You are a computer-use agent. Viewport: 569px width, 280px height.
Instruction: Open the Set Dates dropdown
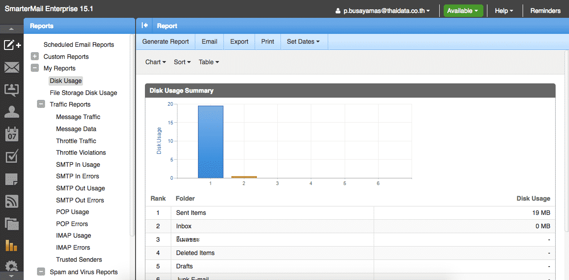tap(303, 41)
